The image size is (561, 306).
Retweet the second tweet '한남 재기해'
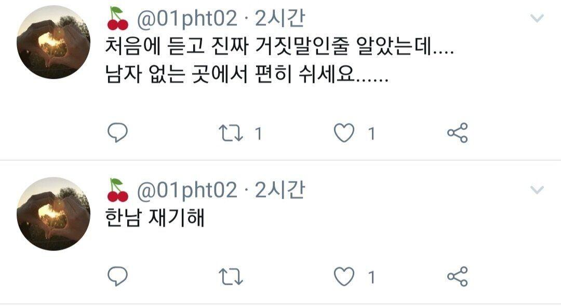tap(231, 277)
